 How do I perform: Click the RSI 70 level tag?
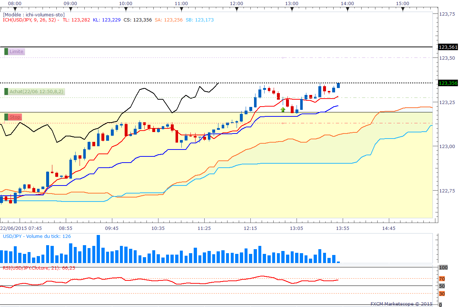pos(442,279)
